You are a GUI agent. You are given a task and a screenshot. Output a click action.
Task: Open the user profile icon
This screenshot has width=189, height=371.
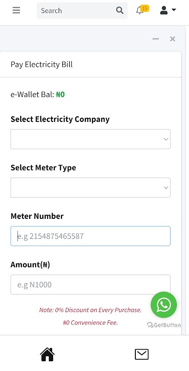point(164,10)
